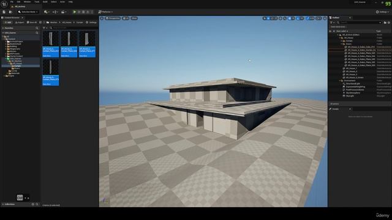This screenshot has height=220, width=392.
Task: Activate the rotate tool icon
Action: point(272,18)
